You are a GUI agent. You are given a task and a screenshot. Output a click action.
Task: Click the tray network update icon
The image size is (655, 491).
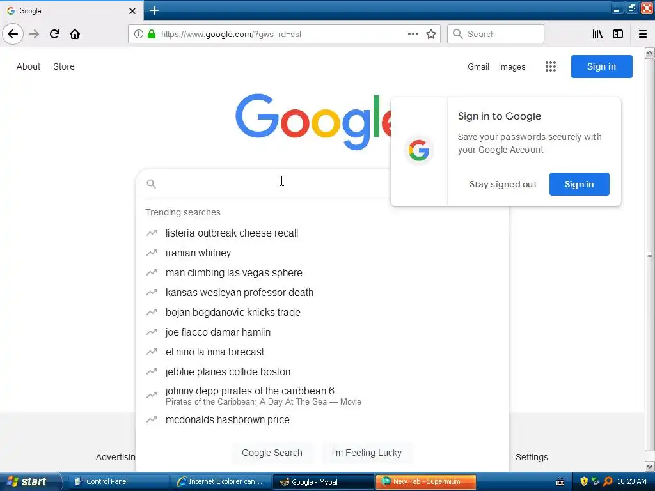[x=596, y=481]
